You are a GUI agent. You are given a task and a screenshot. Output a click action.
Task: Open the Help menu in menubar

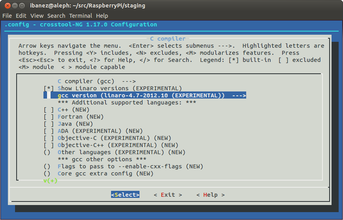[x=102, y=16]
